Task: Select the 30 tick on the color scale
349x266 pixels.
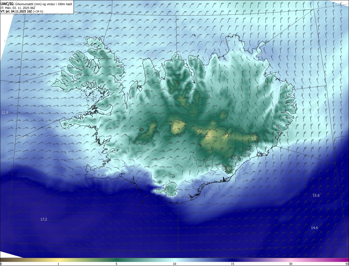Action: click(x=291, y=264)
